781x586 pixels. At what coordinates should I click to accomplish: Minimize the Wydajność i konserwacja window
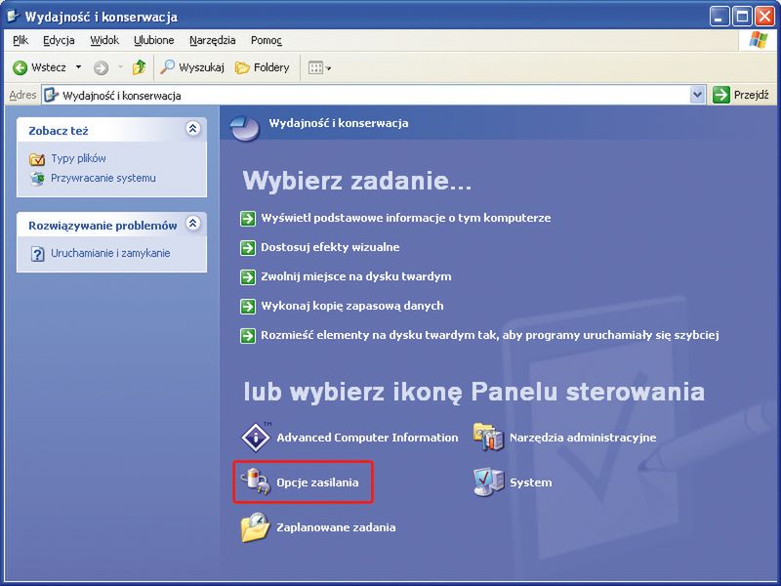(x=719, y=17)
